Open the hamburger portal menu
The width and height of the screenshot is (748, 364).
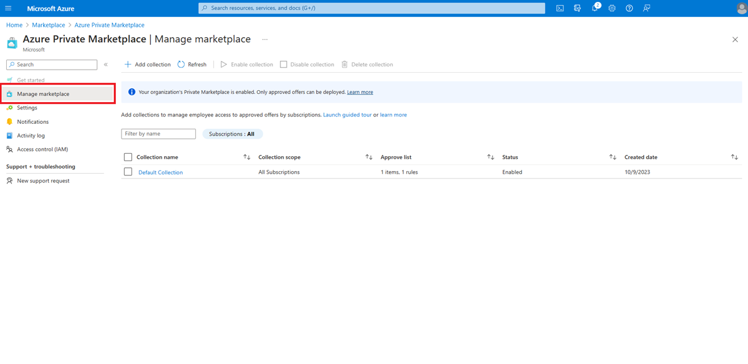(x=8, y=8)
